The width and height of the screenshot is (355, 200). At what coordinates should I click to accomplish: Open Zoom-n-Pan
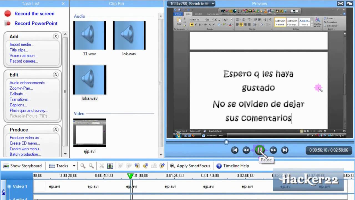[21, 88]
